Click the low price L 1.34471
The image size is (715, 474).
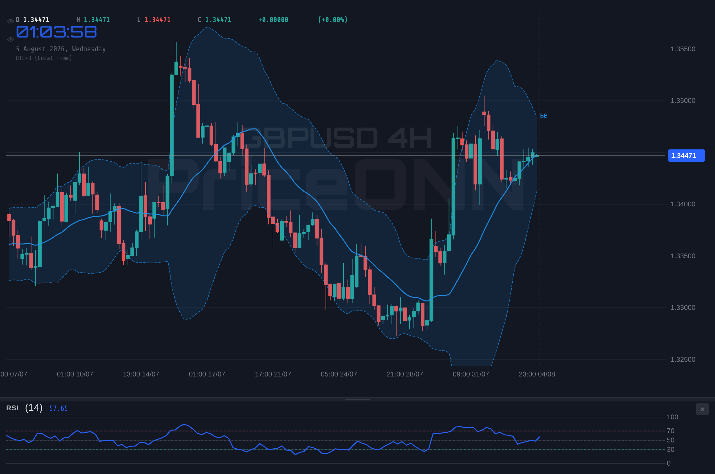(x=154, y=20)
